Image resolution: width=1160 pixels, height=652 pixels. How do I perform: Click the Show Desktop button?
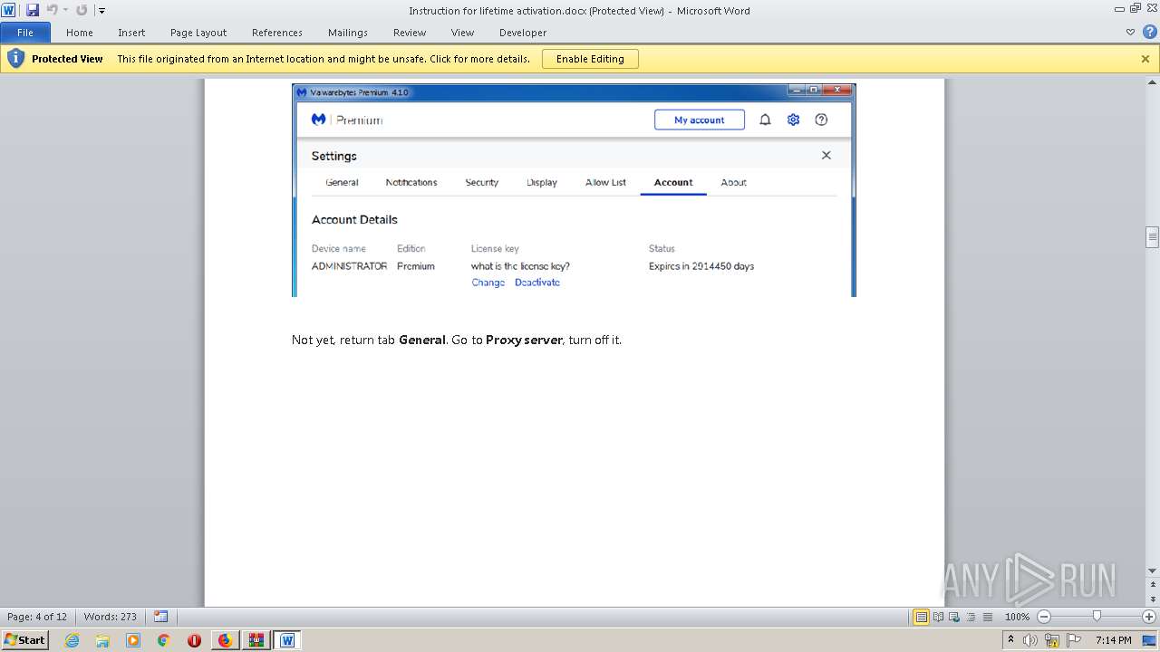1151,640
